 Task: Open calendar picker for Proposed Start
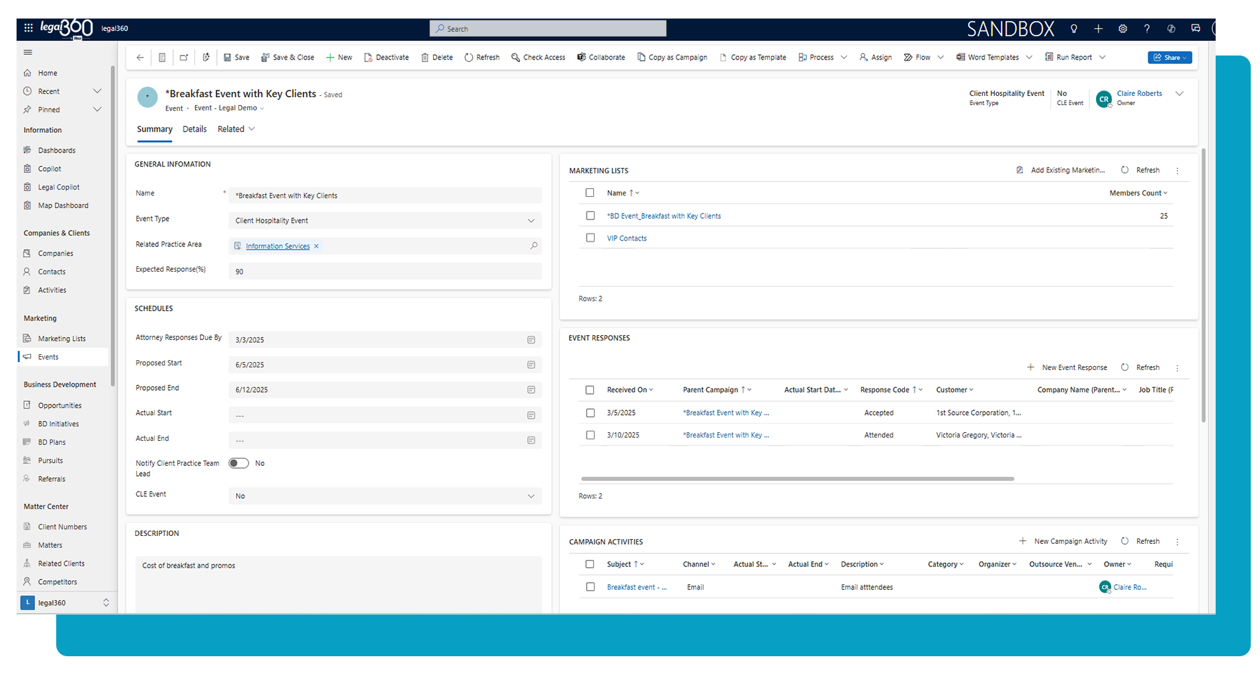(530, 365)
